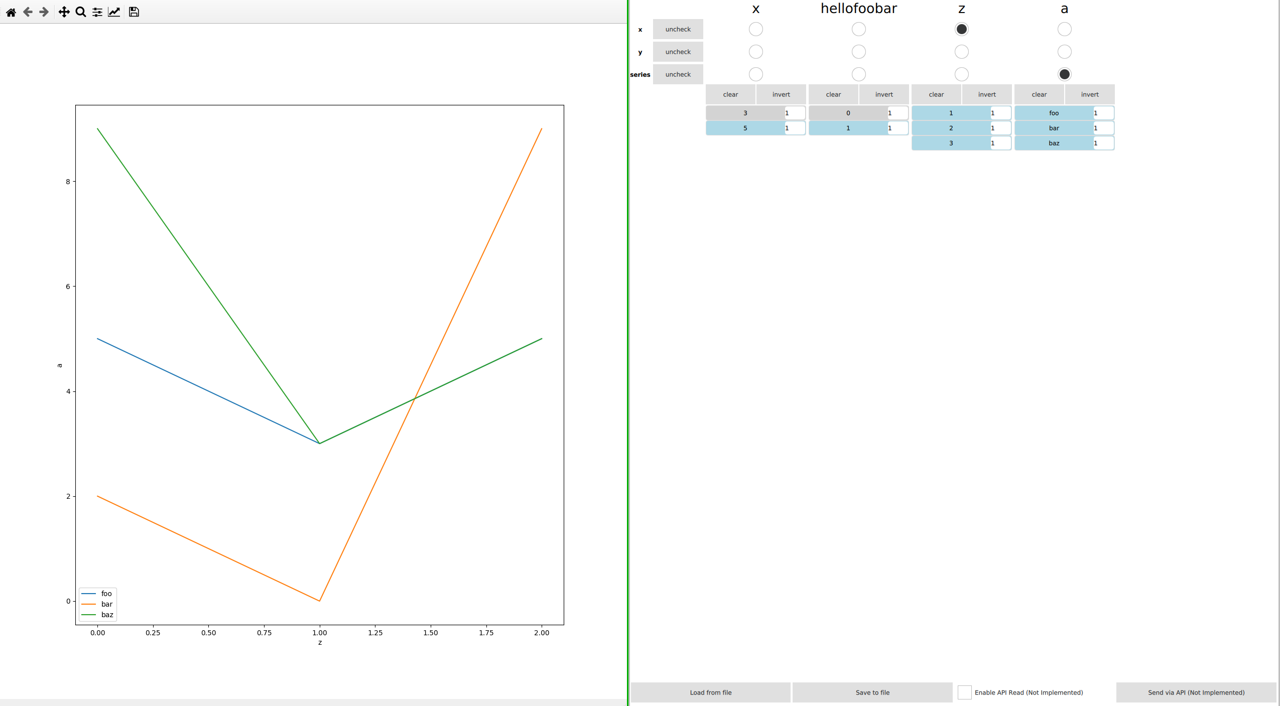Select the x radio button under column x
The image size is (1280, 706).
[755, 29]
